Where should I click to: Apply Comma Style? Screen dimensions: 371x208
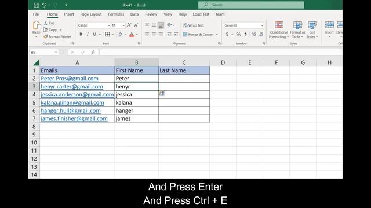pos(246,35)
